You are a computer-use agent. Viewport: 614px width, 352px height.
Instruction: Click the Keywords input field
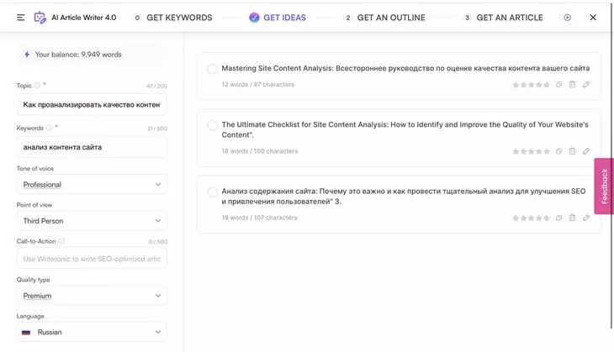tap(92, 147)
